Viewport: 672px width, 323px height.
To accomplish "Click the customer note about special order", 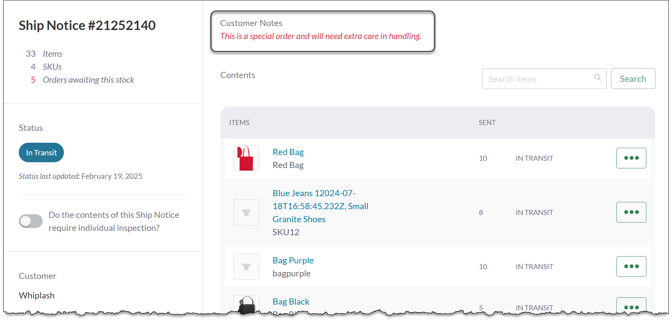I will click(x=321, y=36).
